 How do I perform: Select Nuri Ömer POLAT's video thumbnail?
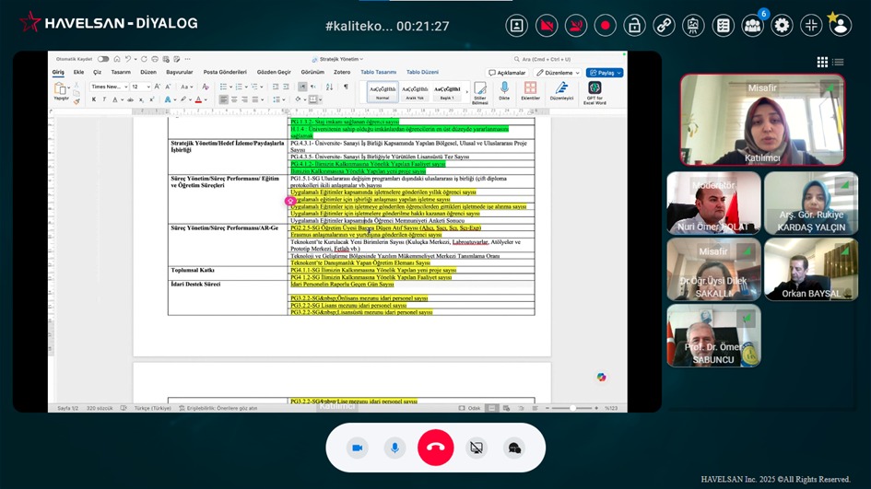[x=713, y=203]
